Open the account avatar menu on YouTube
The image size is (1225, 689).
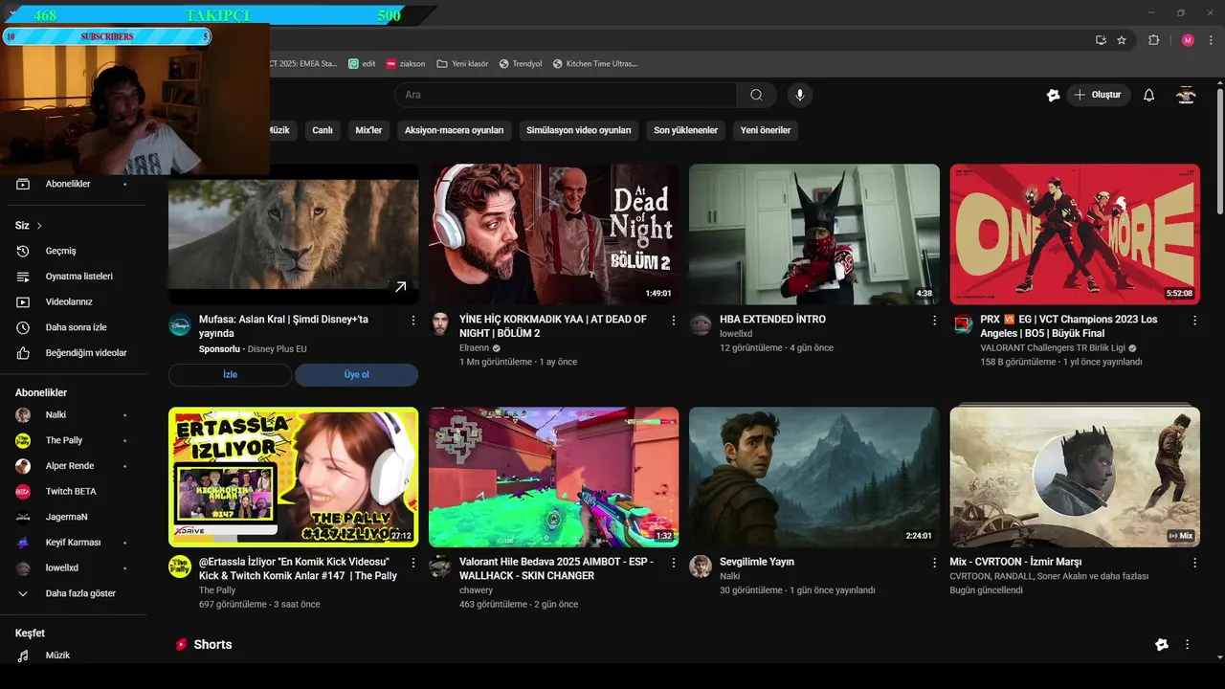pos(1186,95)
